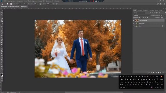The image size is (166, 93).
Task: Open brush opacity slider arrow
Action: (x=38, y=4)
